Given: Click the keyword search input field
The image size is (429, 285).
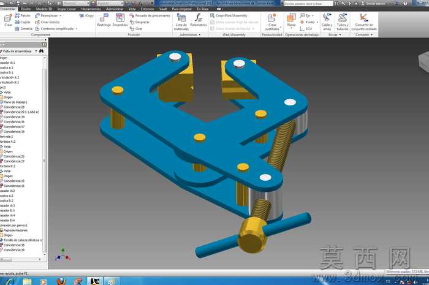Looking at the screenshot, I should click(x=308, y=4).
